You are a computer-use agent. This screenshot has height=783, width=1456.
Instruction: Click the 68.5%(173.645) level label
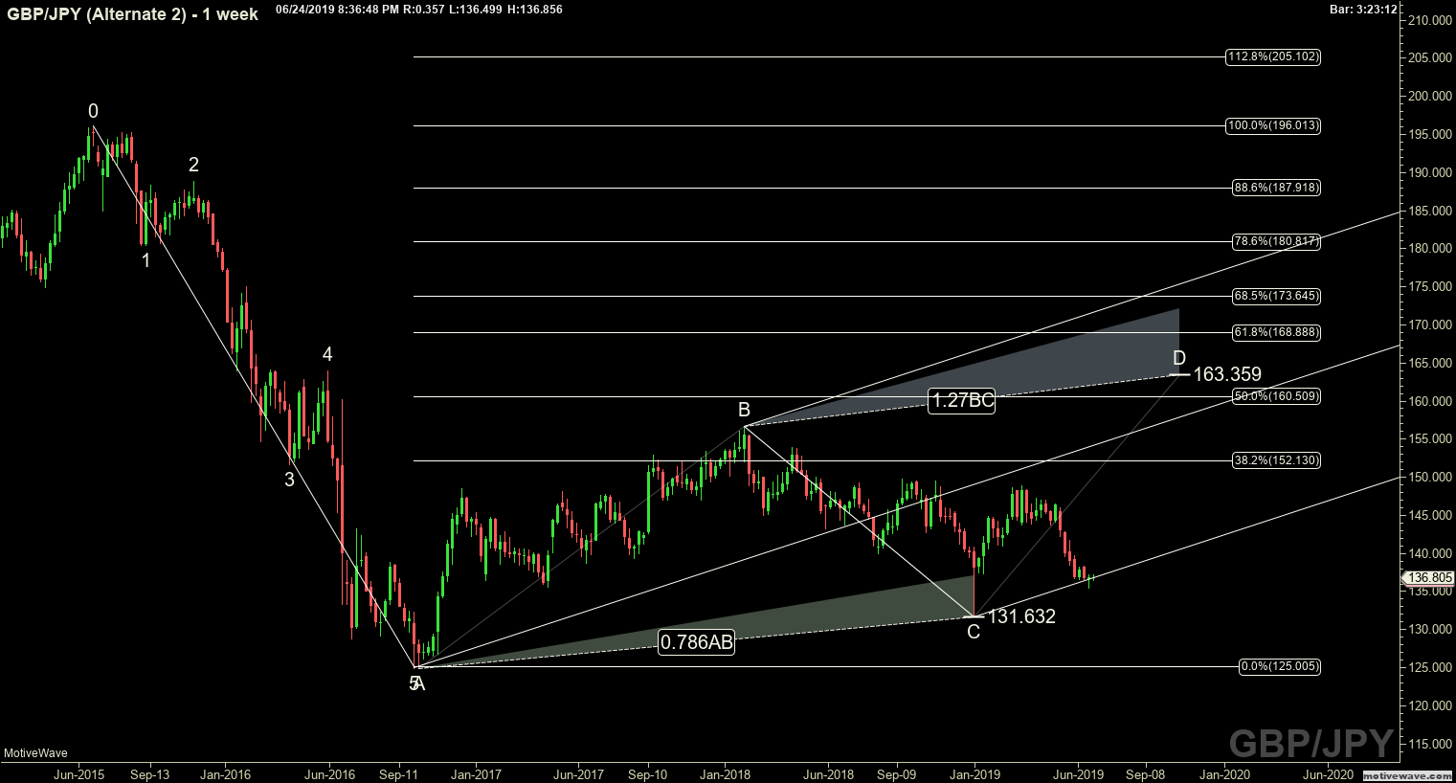[x=1276, y=296]
